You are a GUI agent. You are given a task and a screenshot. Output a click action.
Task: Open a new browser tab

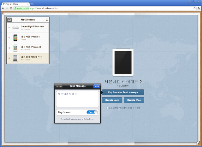(x=32, y=4)
